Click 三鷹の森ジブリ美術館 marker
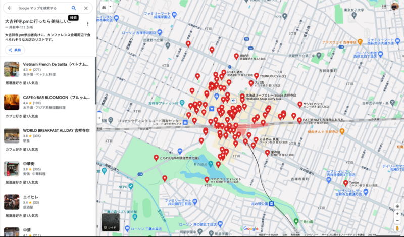Image resolution: width=404 pixels, height=237 pixels. point(135,217)
